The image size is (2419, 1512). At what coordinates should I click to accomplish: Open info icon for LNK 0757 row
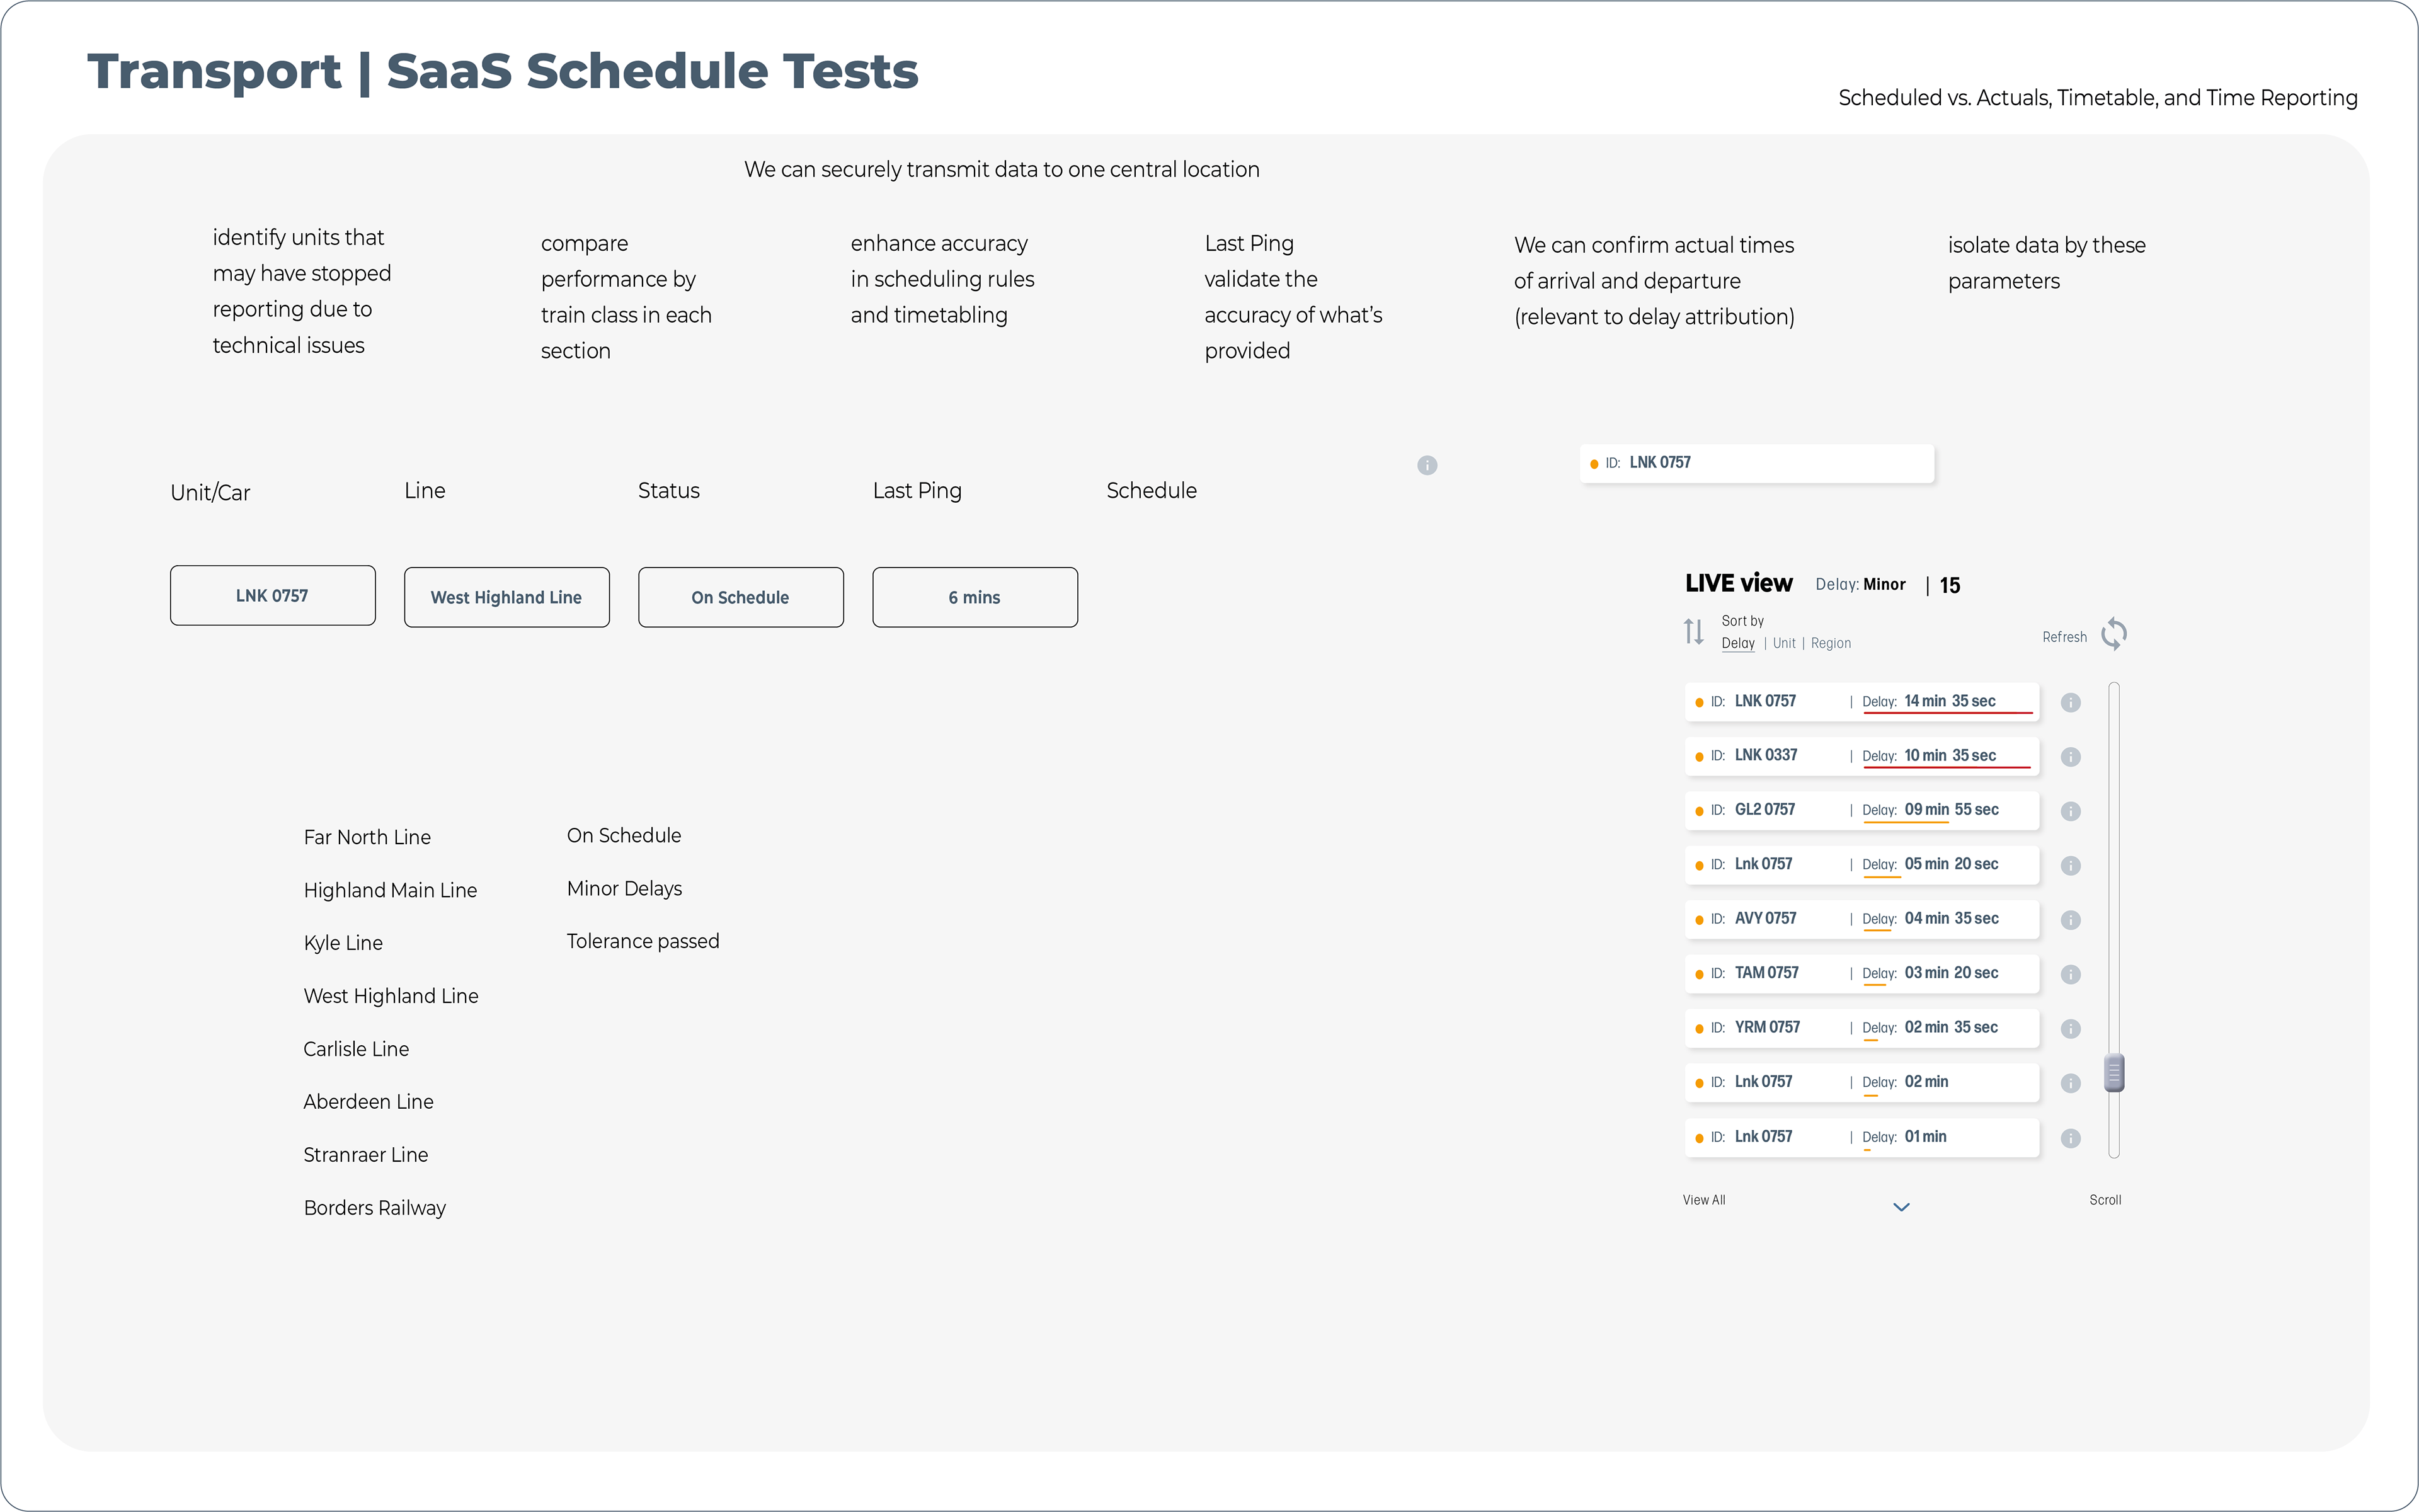[2070, 703]
